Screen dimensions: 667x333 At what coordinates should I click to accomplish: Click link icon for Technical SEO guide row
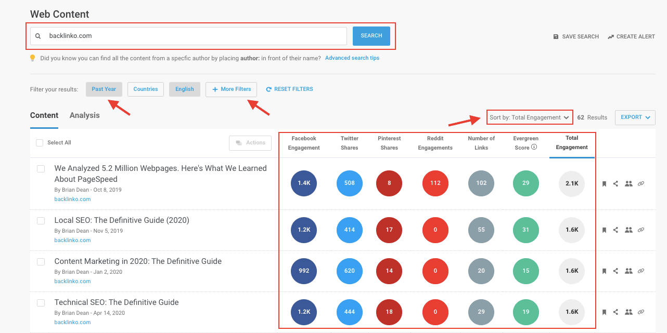point(641,312)
